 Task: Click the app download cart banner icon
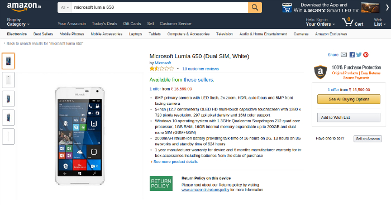pyautogui.click(x=287, y=8)
